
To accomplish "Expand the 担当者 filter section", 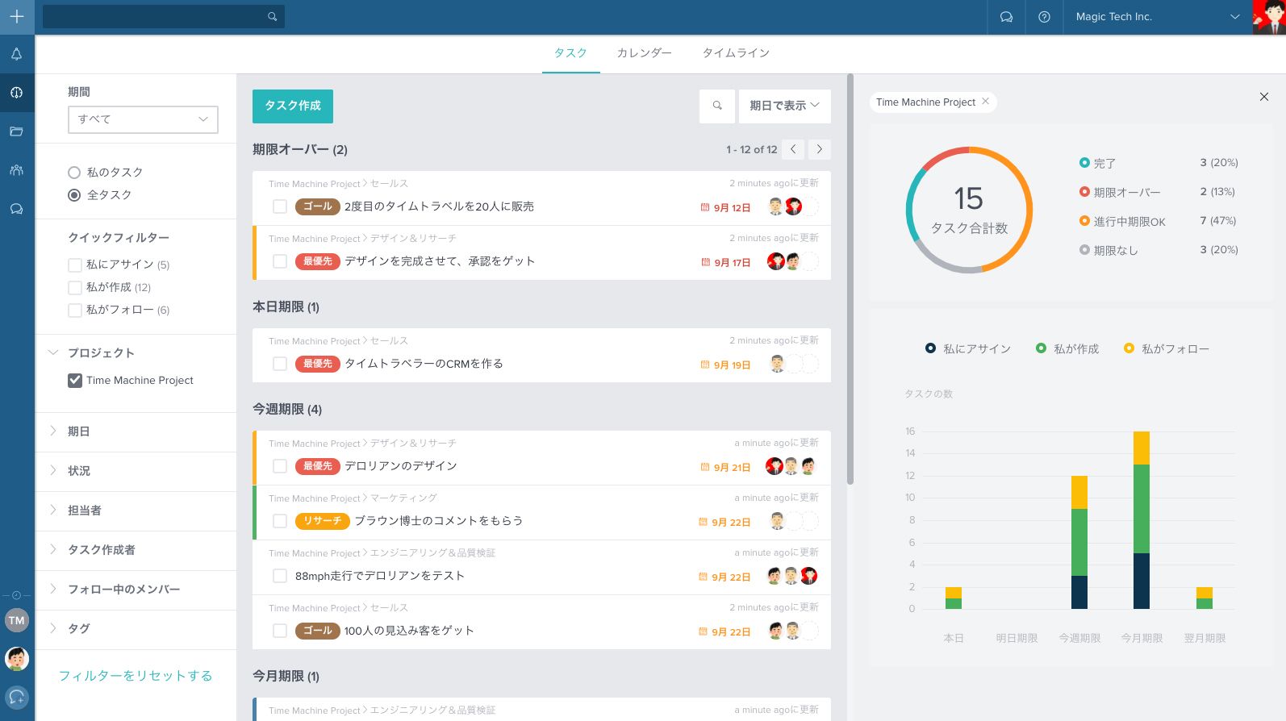I will [x=54, y=511].
